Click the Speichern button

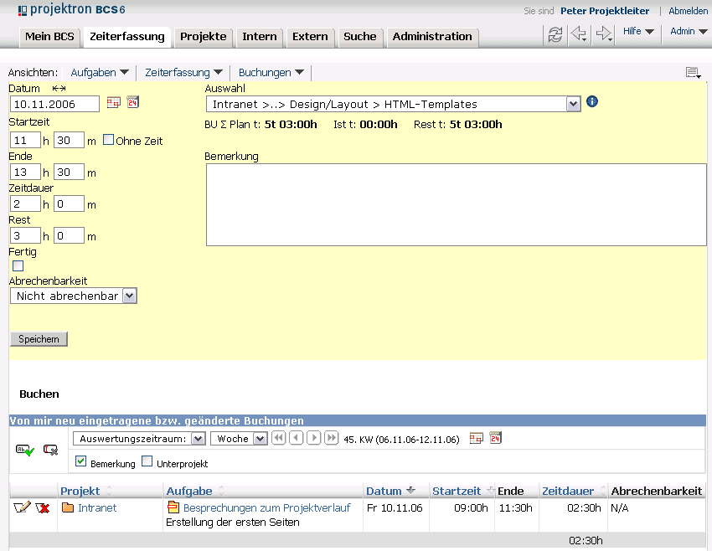[39, 339]
